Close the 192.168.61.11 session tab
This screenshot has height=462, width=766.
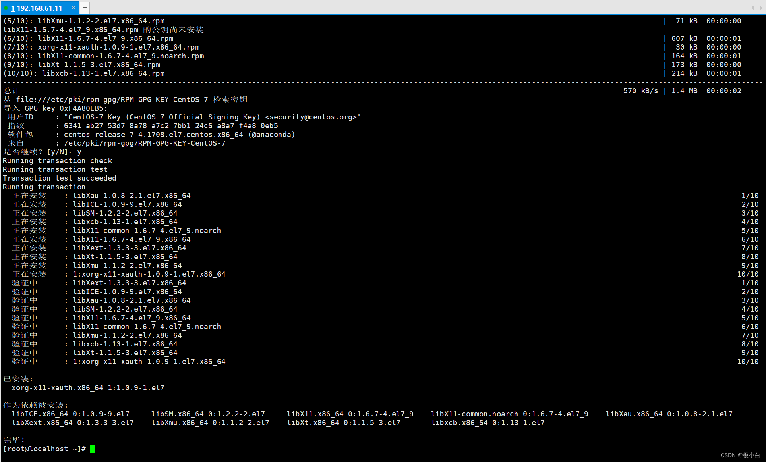click(73, 8)
